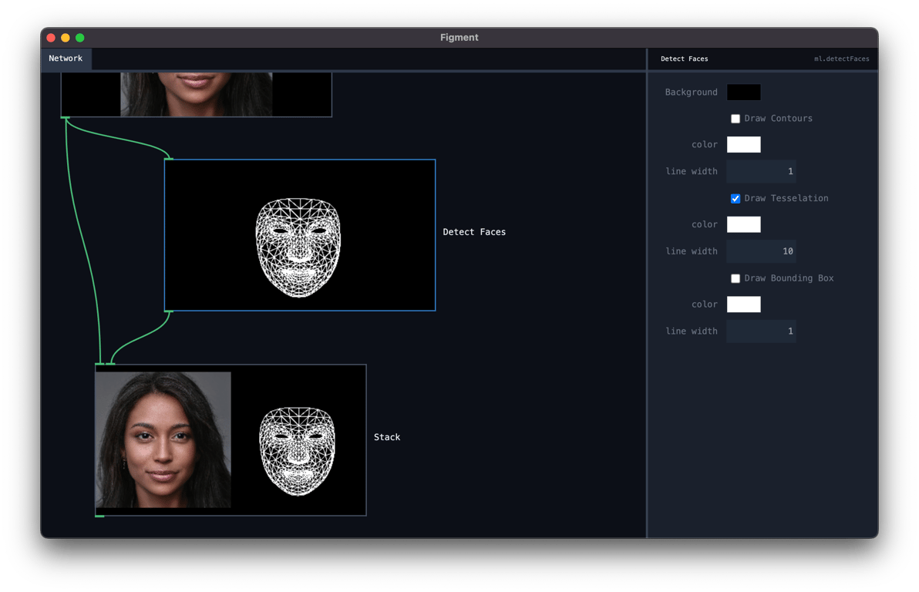Select the cropped portrait node at the top
The image size is (919, 592).
[x=196, y=92]
